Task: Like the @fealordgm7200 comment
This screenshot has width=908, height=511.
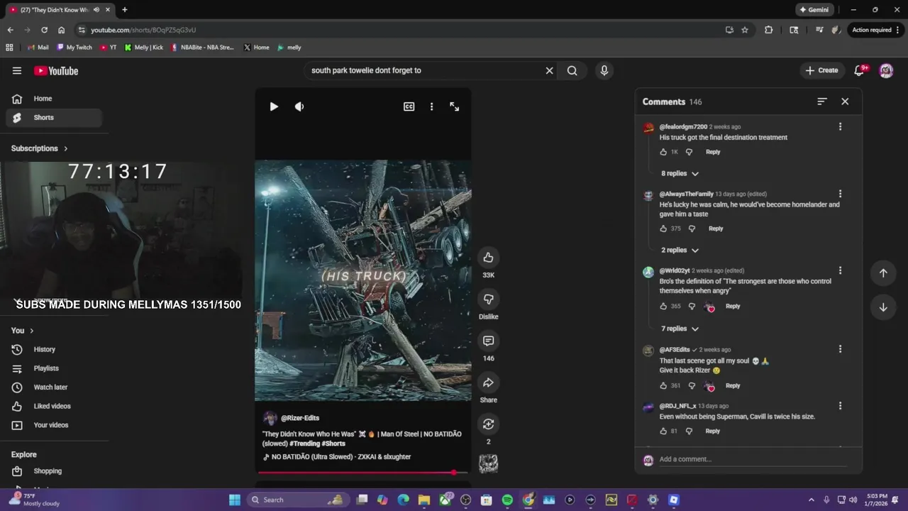Action: tap(663, 152)
